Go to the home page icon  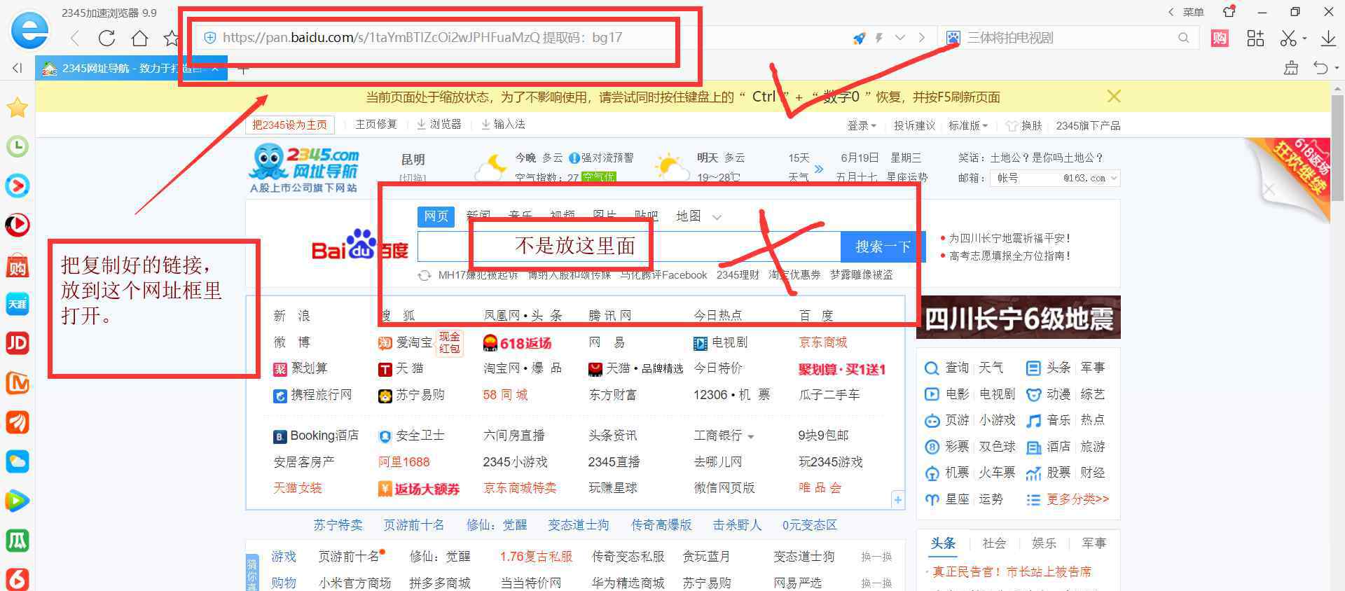coord(140,38)
